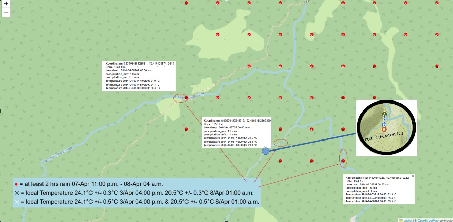453x222 pixels.
Task: Click the zoom in plus button
Action: tap(6, 4)
